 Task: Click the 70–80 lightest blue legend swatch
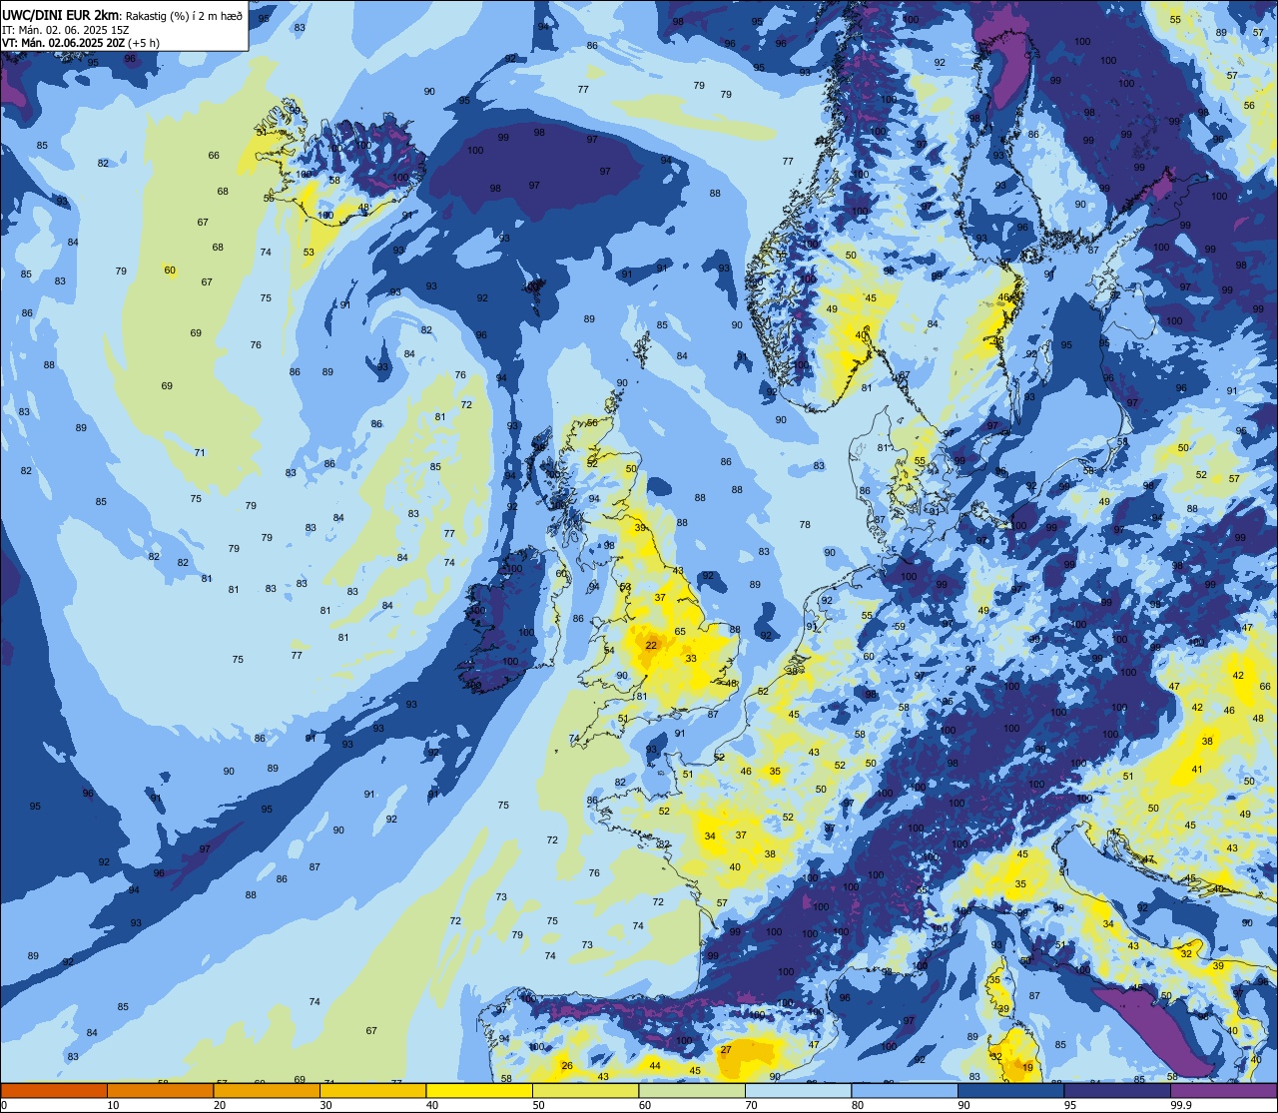click(798, 1090)
